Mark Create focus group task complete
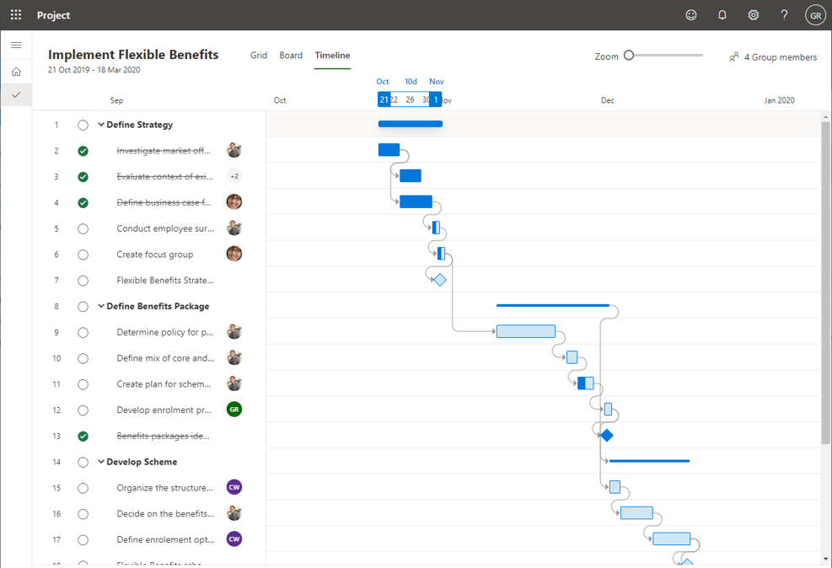This screenshot has width=832, height=568. tap(83, 255)
